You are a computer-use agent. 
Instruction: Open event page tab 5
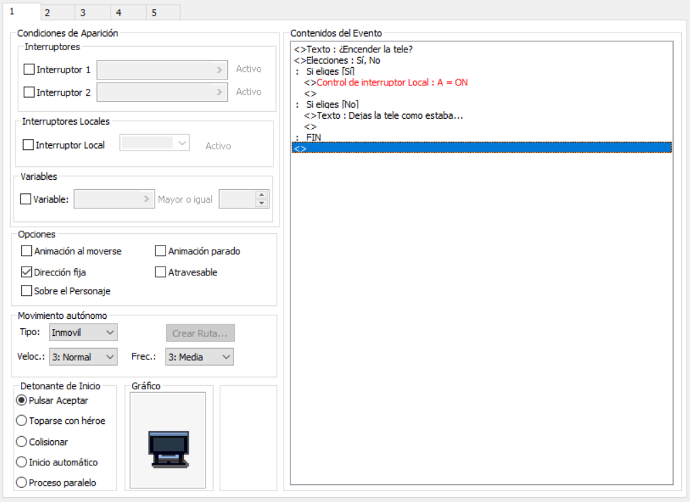[x=154, y=12]
